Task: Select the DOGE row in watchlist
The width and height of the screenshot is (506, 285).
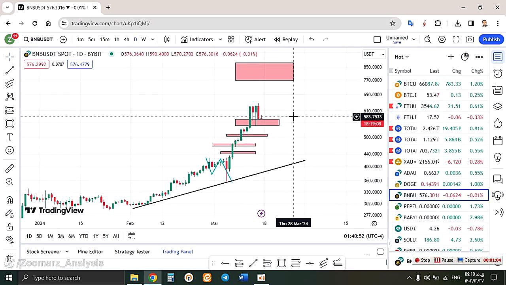Action: pyautogui.click(x=439, y=184)
